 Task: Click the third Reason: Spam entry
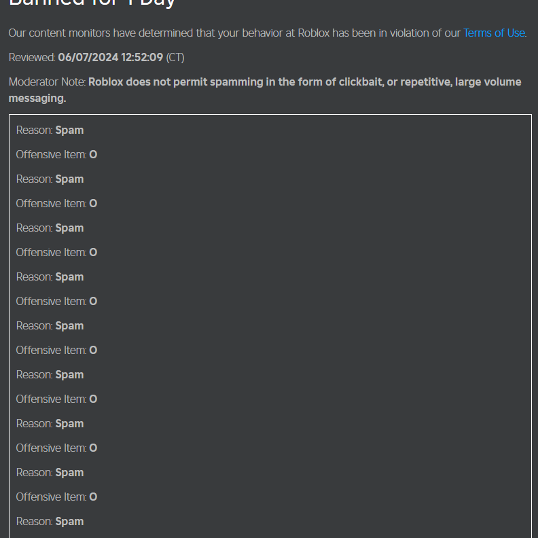point(50,228)
